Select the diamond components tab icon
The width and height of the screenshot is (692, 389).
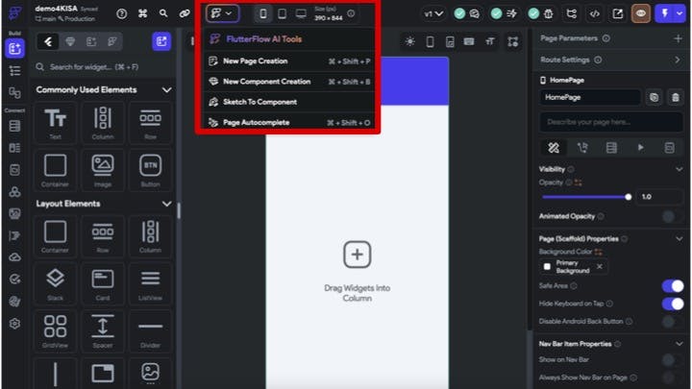pos(70,41)
